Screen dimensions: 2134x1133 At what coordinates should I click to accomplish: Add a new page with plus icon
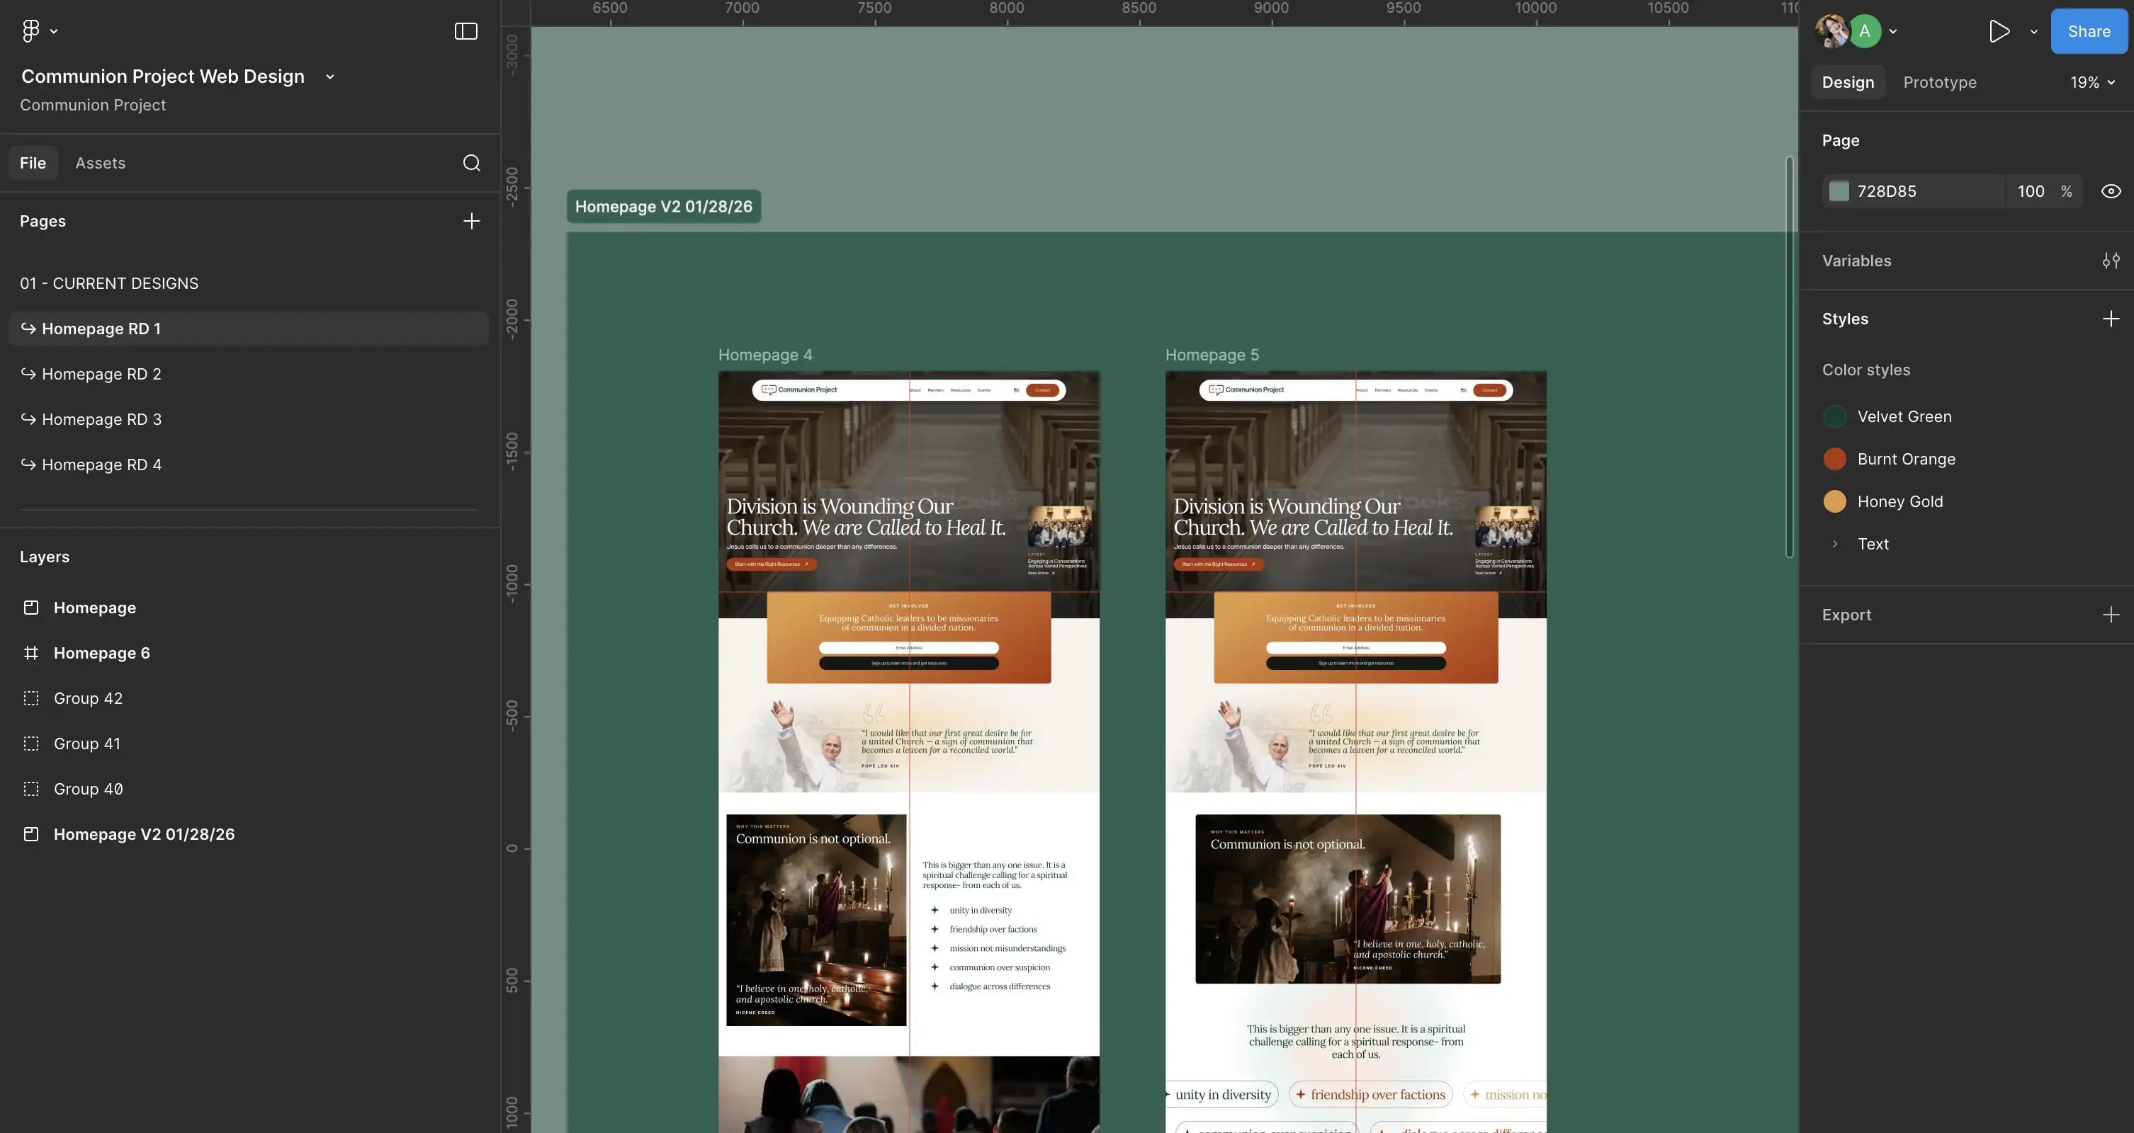point(471,221)
